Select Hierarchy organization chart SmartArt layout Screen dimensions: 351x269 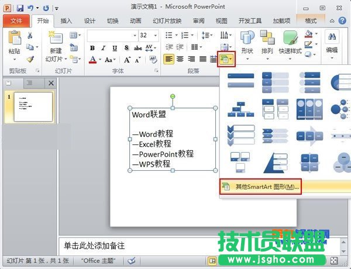tap(241, 109)
